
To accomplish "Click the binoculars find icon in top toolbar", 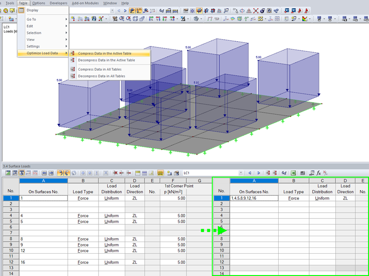I will [162, 11].
